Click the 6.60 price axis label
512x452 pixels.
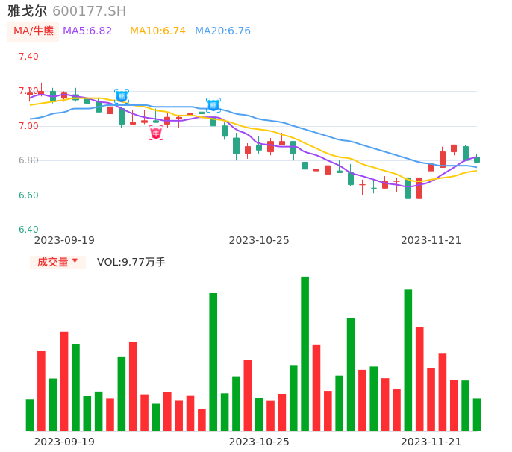tap(28, 195)
